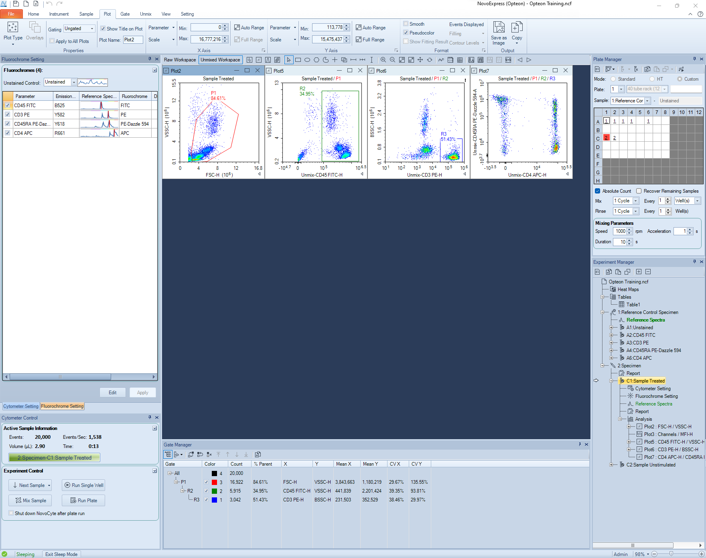
Task: Change the R3 gate color swatch
Action: point(213,500)
